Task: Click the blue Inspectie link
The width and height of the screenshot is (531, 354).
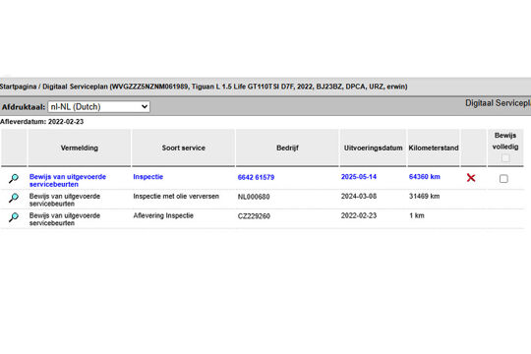Action: click(x=147, y=177)
